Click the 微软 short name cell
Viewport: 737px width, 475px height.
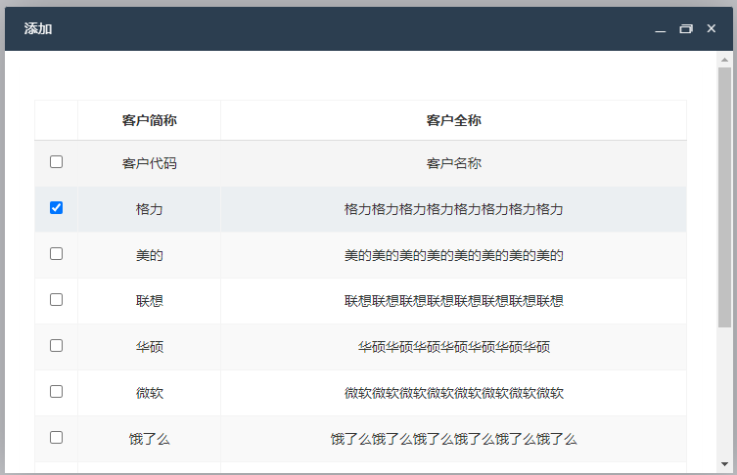click(x=150, y=393)
